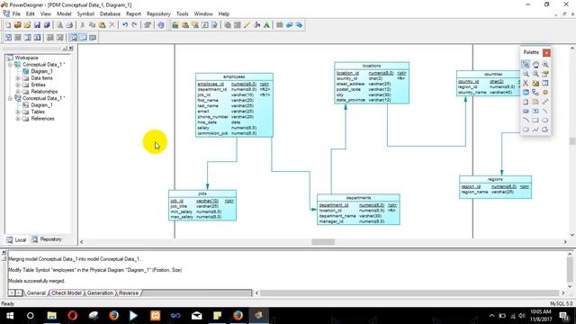Screen dimensions: 576x324
Task: Select the Zoom In tool in Palette
Action: pos(545,64)
